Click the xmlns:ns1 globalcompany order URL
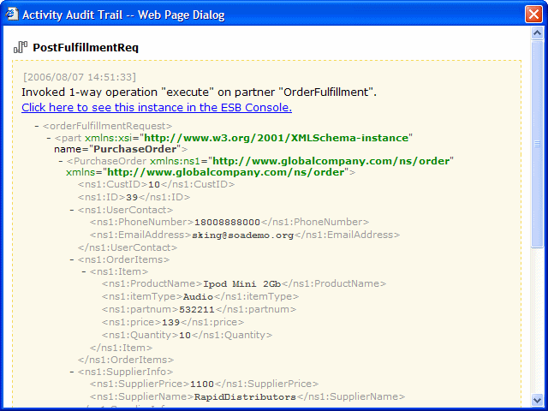Viewport: 548px width, 411px height. 331,161
